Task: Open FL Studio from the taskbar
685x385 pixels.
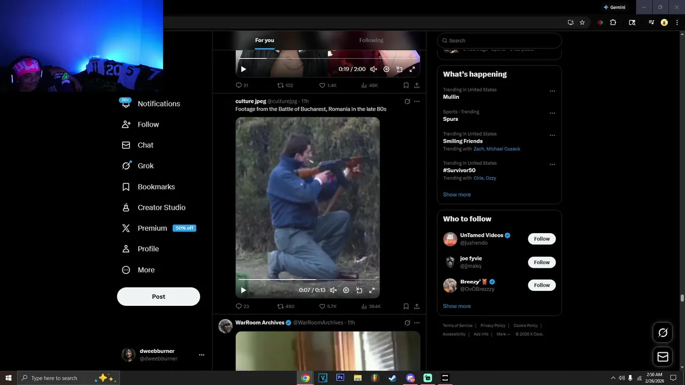Action: click(x=375, y=378)
